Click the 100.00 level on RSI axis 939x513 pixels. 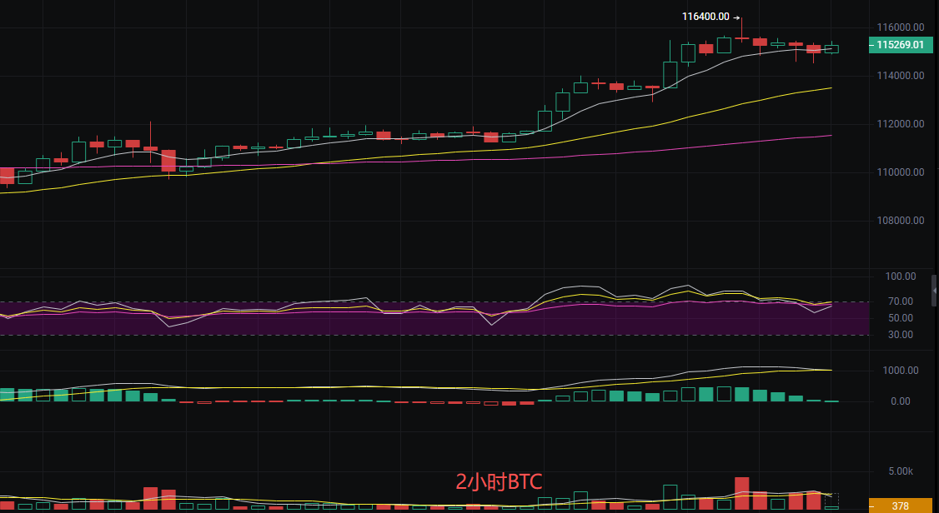[901, 276]
